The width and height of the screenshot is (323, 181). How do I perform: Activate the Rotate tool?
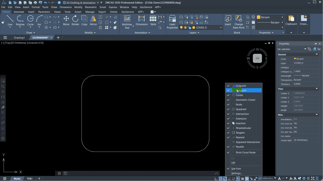coord(75,21)
